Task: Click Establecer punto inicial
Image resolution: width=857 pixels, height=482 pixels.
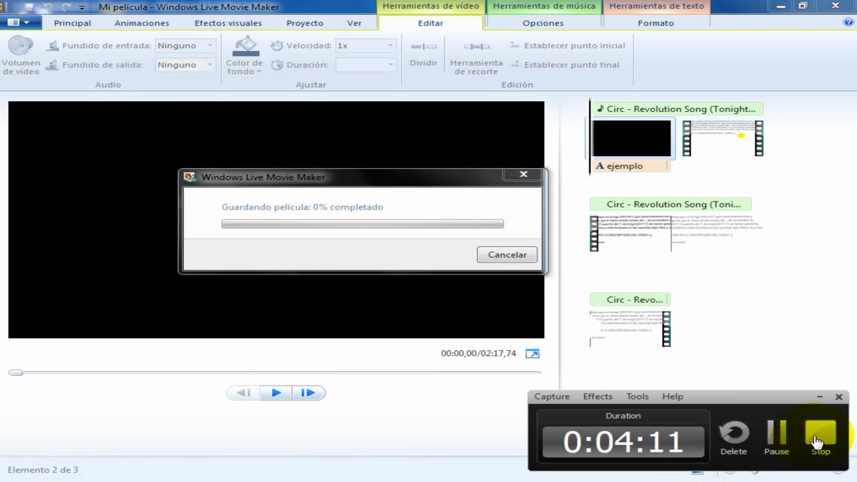Action: pyautogui.click(x=567, y=46)
